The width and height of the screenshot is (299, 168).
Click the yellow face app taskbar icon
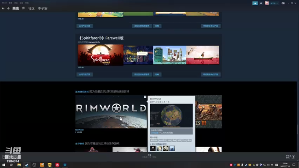[x=50, y=165]
